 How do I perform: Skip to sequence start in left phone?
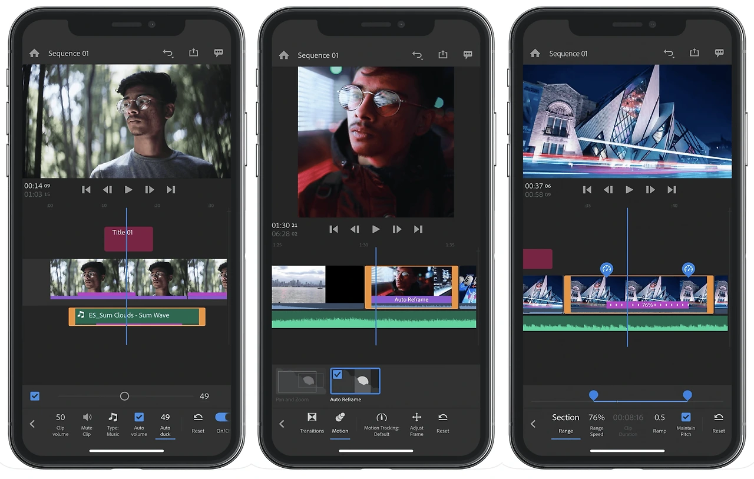pos(87,190)
